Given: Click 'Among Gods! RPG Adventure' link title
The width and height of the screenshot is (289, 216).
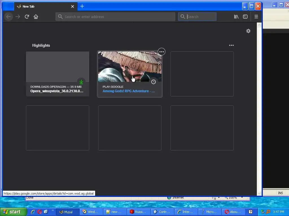Looking at the screenshot, I should click(129, 91).
